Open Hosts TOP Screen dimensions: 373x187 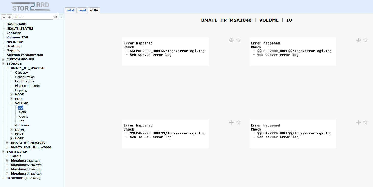coord(15,42)
